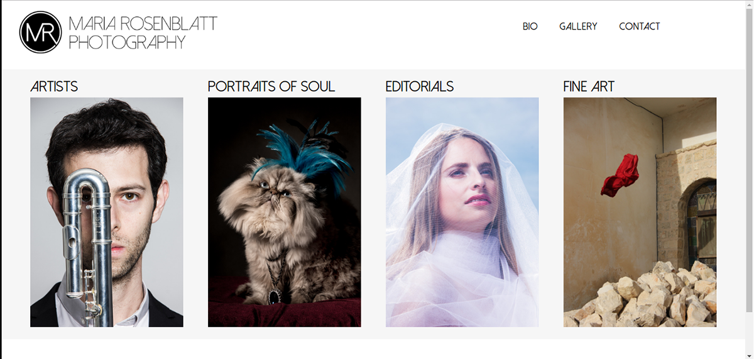
Task: Go to the CONTACT page
Action: tap(640, 26)
